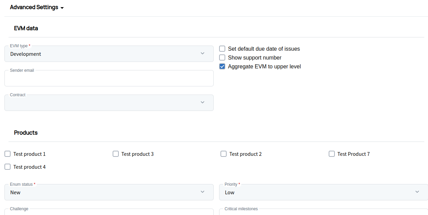Click the chevron arrow in EVM type field
This screenshot has width=428, height=215.
[202, 53]
